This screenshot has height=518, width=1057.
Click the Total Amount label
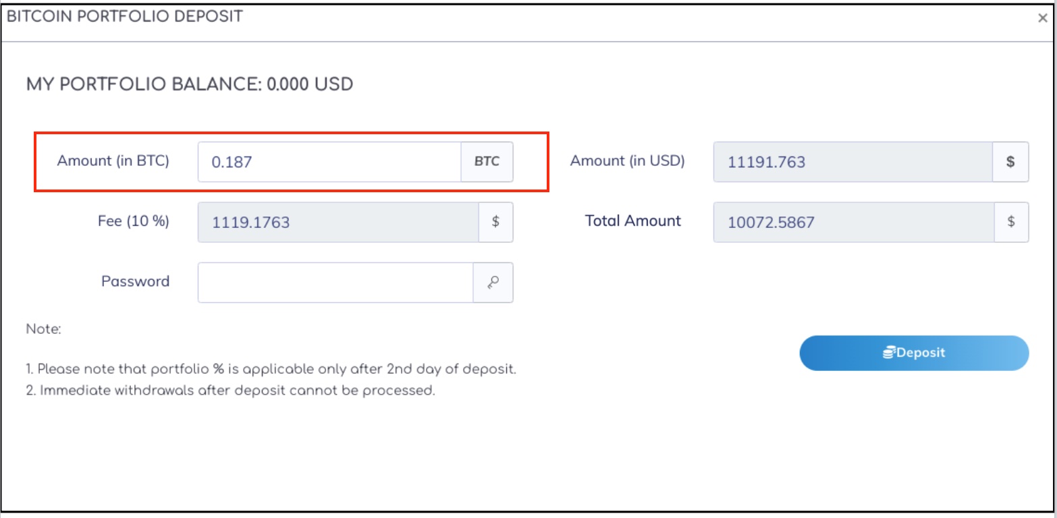click(633, 221)
